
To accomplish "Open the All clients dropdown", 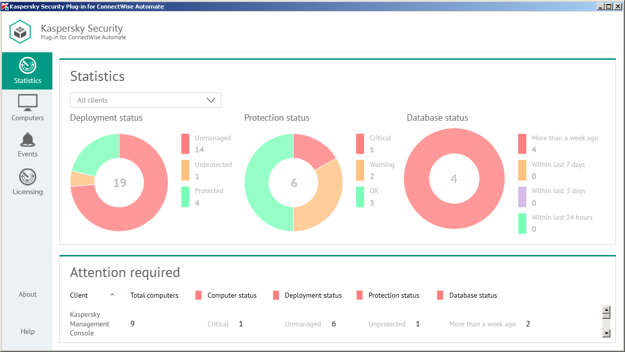I will [x=145, y=100].
